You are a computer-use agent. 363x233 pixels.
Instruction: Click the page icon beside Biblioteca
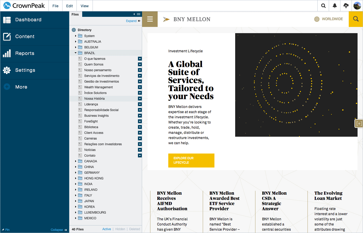click(x=80, y=127)
